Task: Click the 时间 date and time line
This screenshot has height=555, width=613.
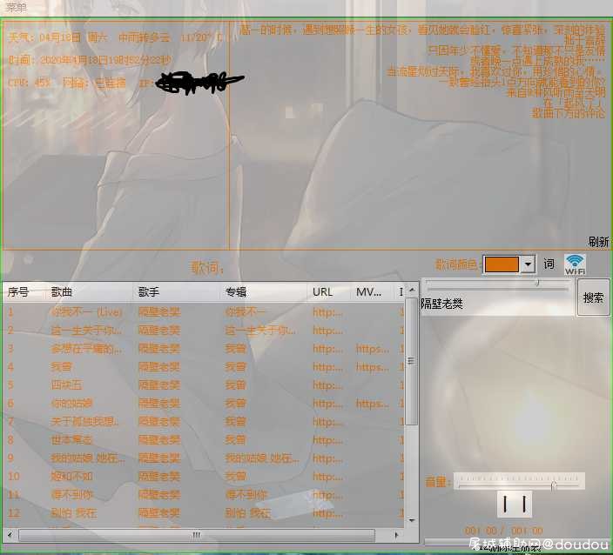Action: (90, 60)
